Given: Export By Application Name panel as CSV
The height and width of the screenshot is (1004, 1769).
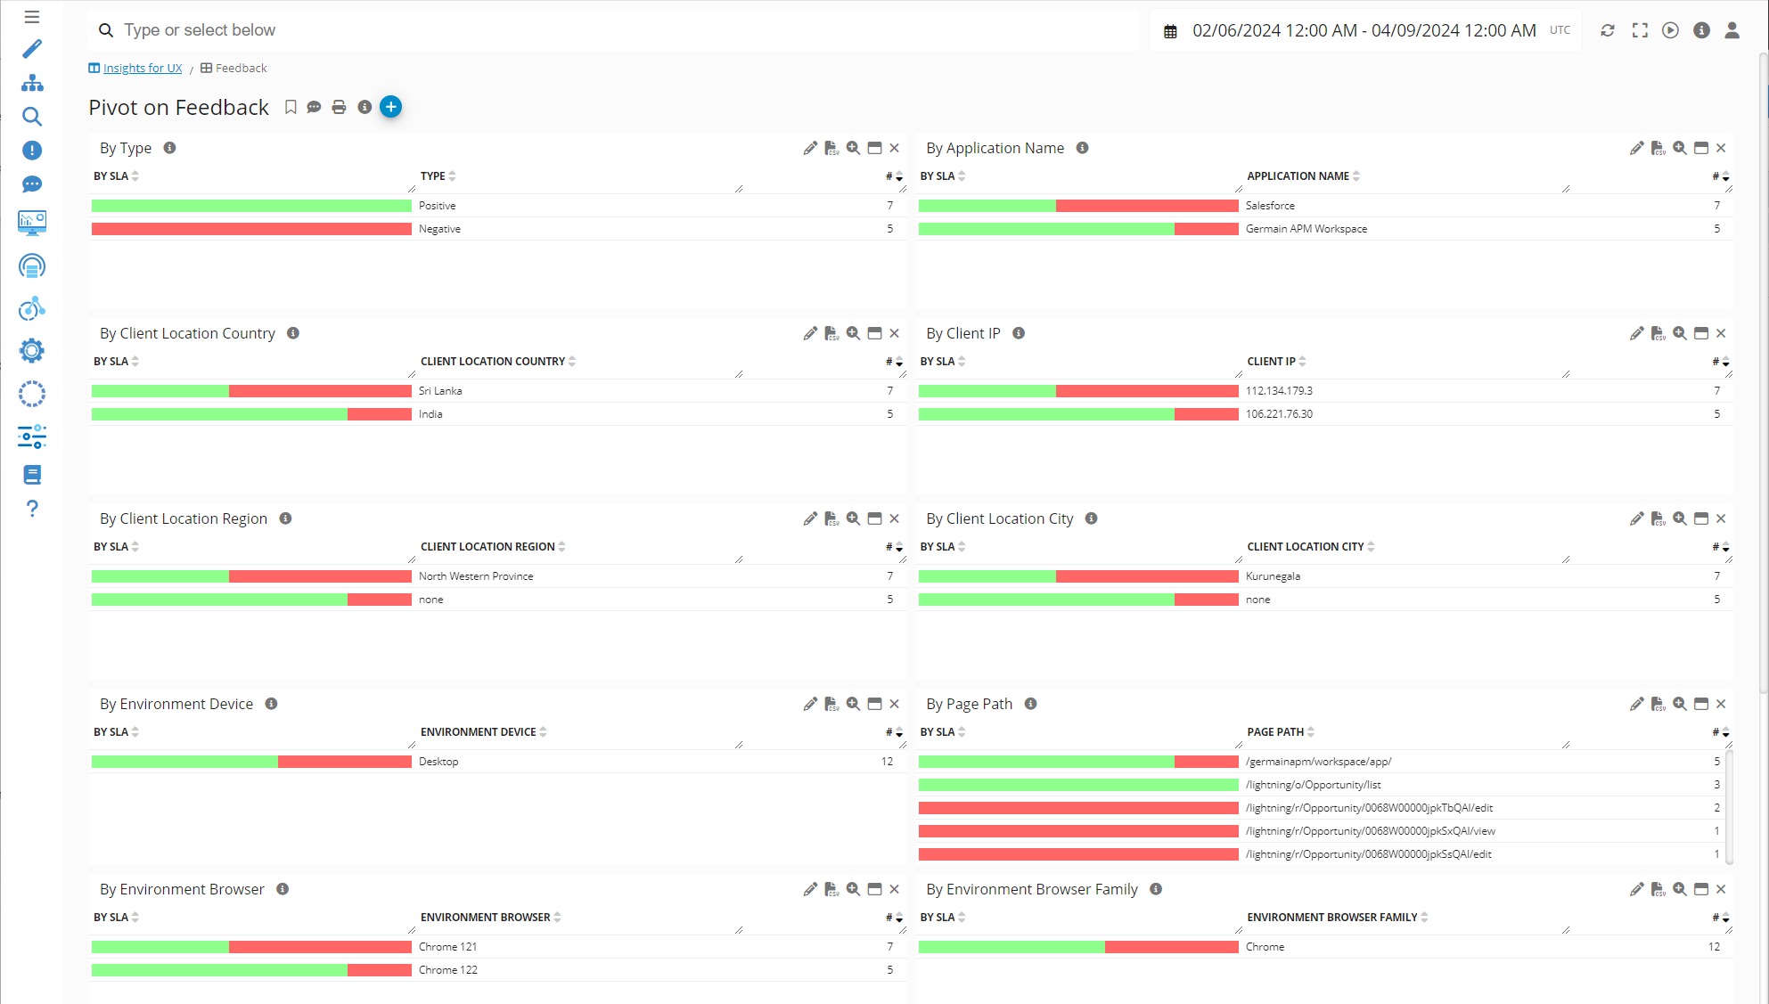Looking at the screenshot, I should [x=1658, y=148].
